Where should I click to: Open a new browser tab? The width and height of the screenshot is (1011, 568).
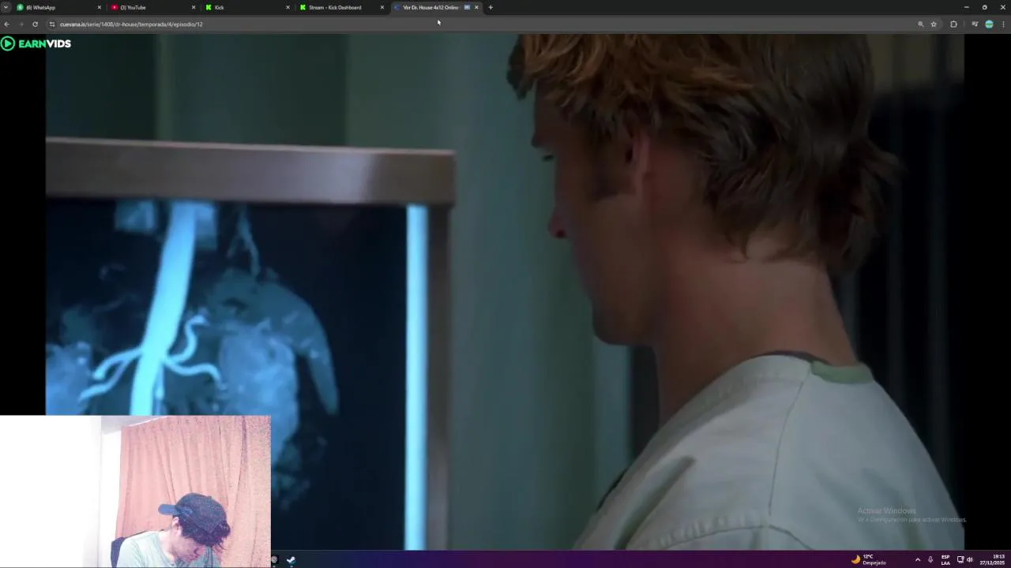click(490, 7)
